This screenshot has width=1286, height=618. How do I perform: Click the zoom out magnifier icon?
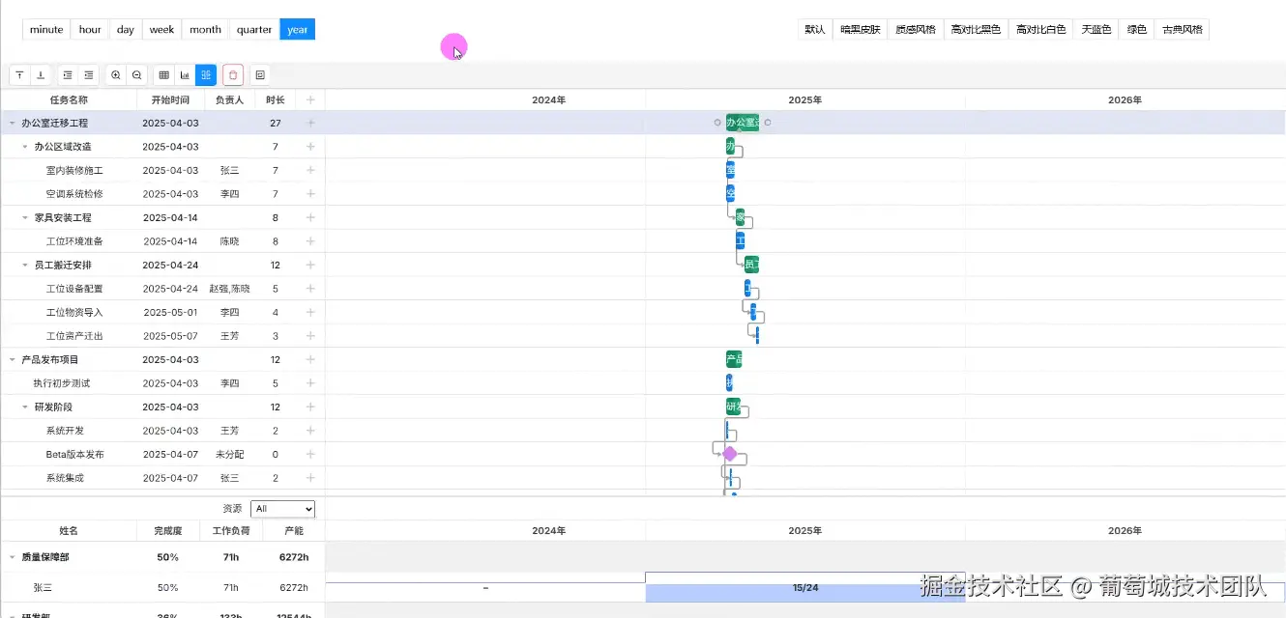(137, 75)
